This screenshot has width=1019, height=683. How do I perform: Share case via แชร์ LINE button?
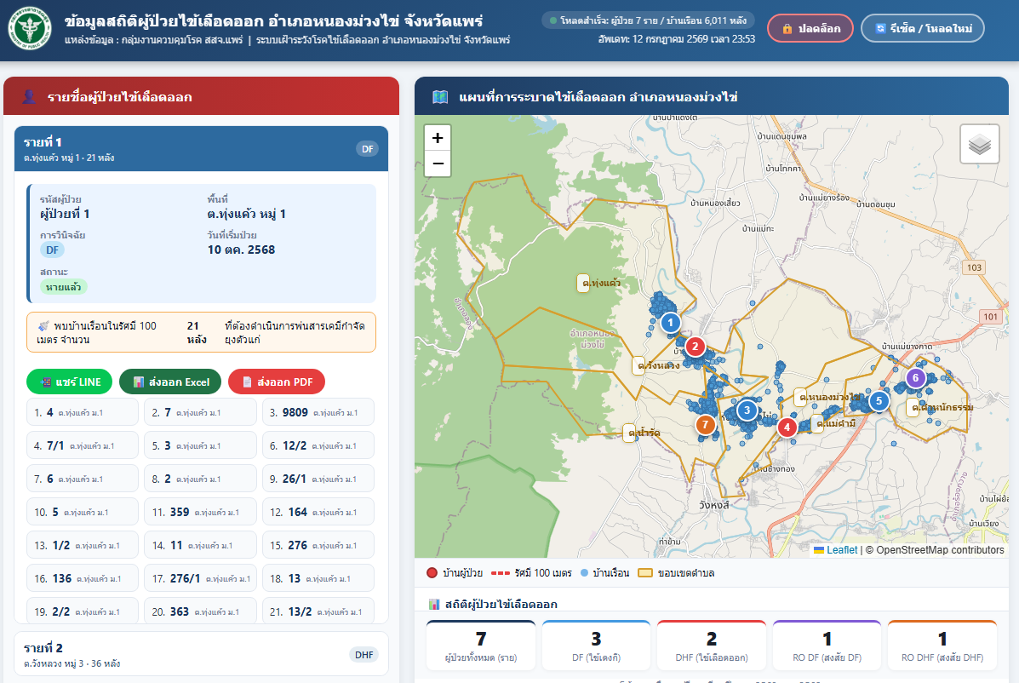tap(70, 382)
